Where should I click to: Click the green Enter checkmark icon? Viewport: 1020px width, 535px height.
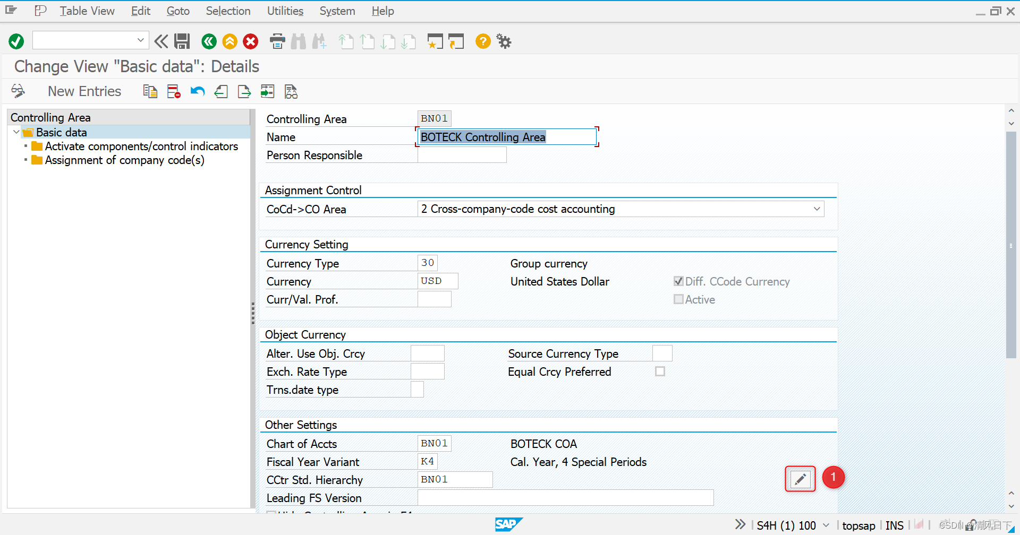click(16, 41)
